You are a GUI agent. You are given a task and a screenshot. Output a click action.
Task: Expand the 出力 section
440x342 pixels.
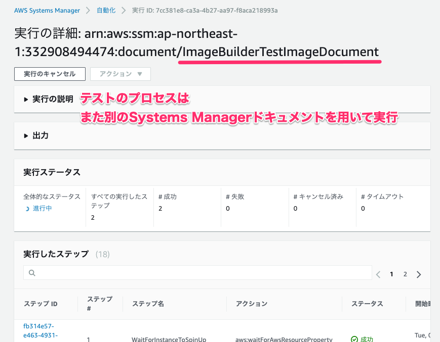click(x=36, y=136)
